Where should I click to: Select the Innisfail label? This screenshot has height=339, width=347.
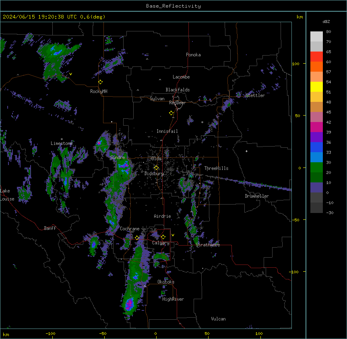[167, 131]
